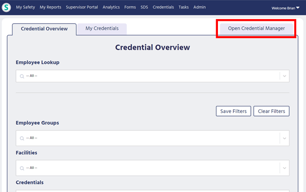Click Open Credential Manager button
This screenshot has height=192, width=306.
256,29
